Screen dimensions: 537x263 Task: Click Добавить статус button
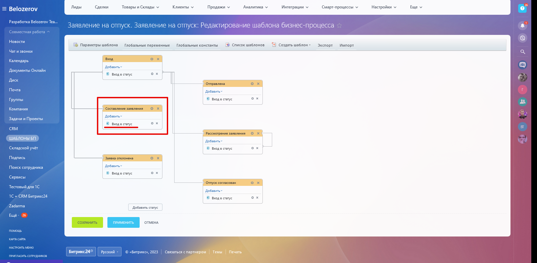pos(145,207)
